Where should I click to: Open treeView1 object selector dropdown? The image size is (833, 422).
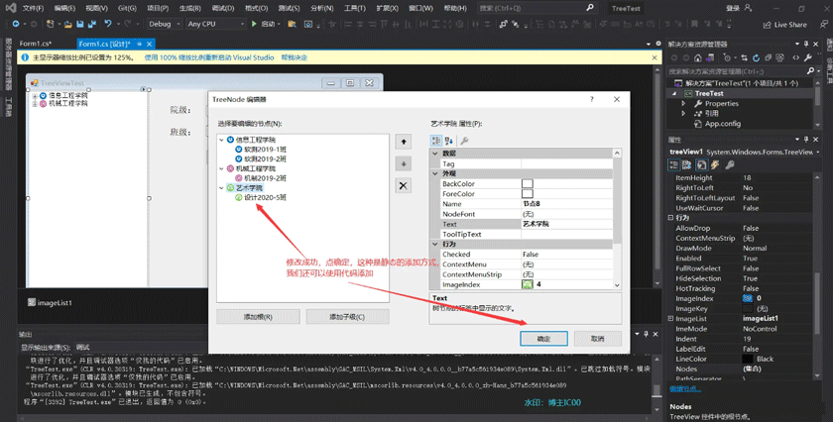tap(819, 152)
